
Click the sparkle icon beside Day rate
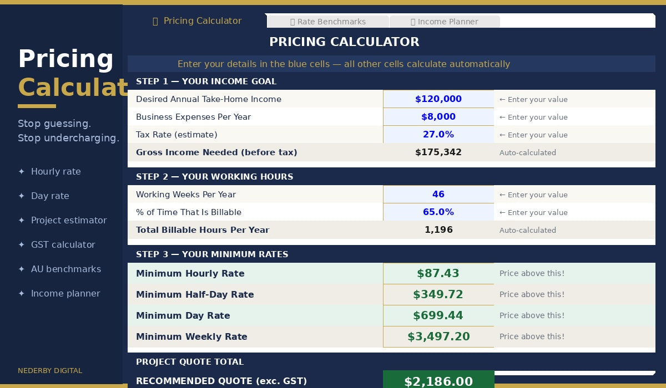(x=21, y=196)
